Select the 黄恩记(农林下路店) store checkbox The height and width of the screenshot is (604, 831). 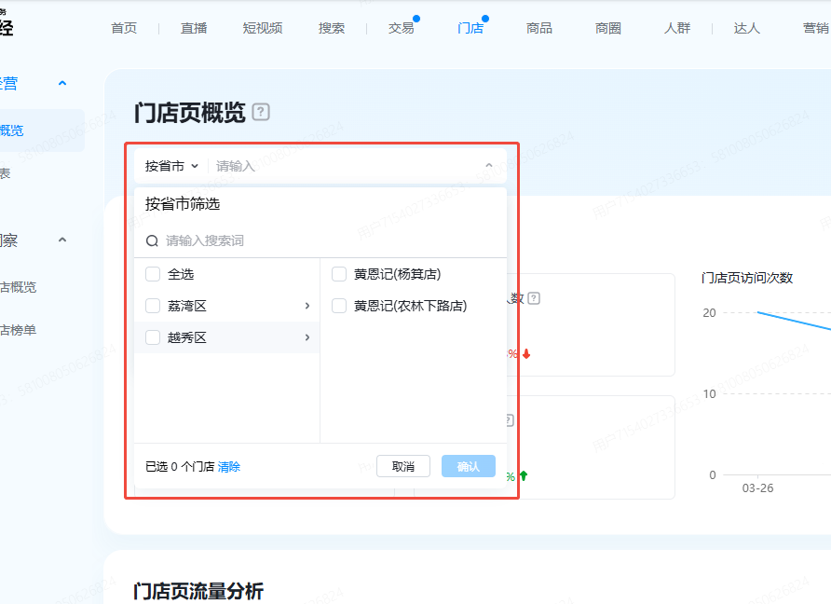(x=339, y=306)
